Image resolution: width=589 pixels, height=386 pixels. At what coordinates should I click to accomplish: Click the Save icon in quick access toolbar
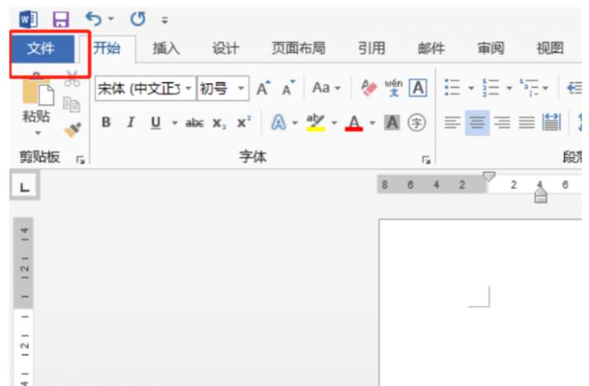[61, 18]
